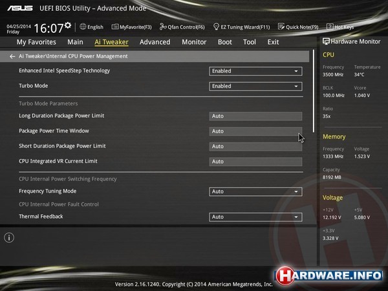The height and width of the screenshot is (291, 388).
Task: Open Enhanced Intel SpeedStep Technology dropdown
Action: tap(255, 71)
